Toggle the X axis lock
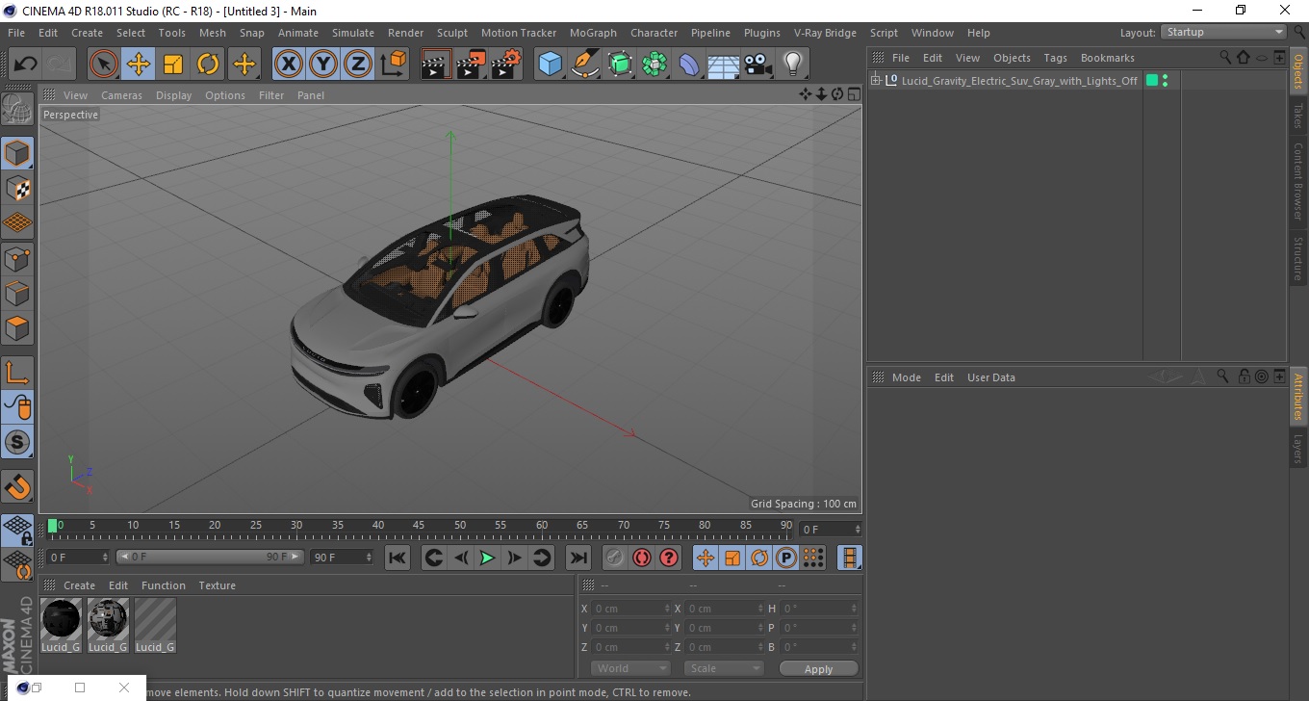 (x=288, y=65)
